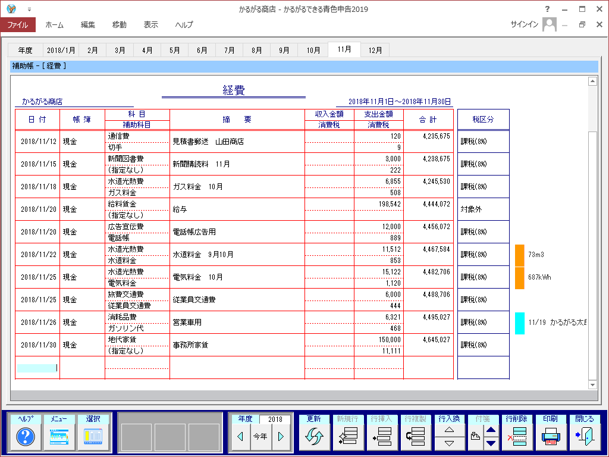Open the 編集 menu

coord(88,24)
